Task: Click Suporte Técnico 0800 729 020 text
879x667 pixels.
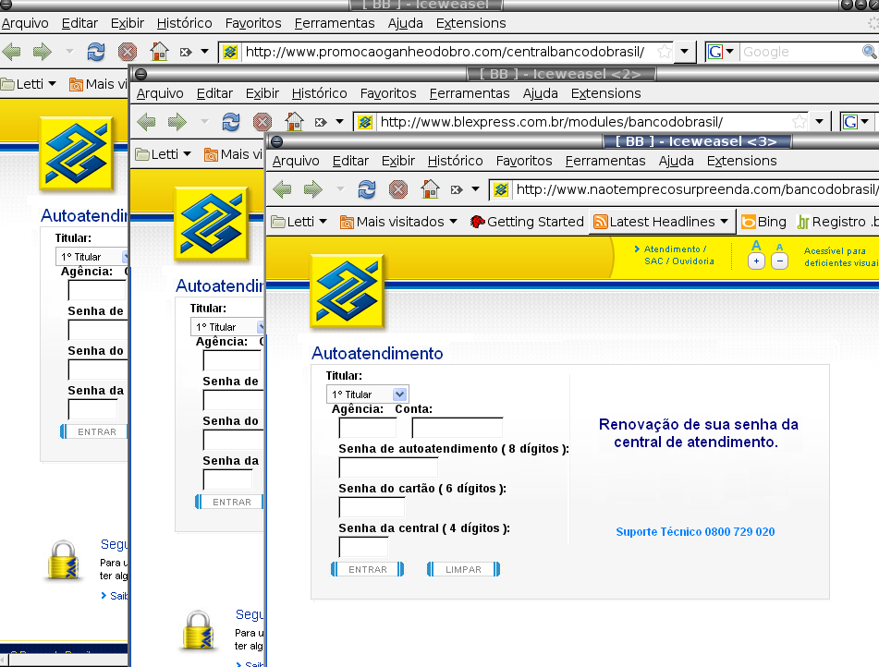Action: coord(695,532)
